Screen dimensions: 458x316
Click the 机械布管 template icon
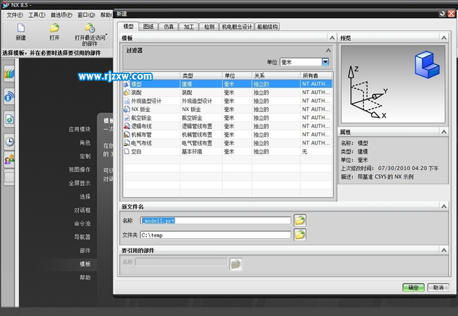(126, 135)
